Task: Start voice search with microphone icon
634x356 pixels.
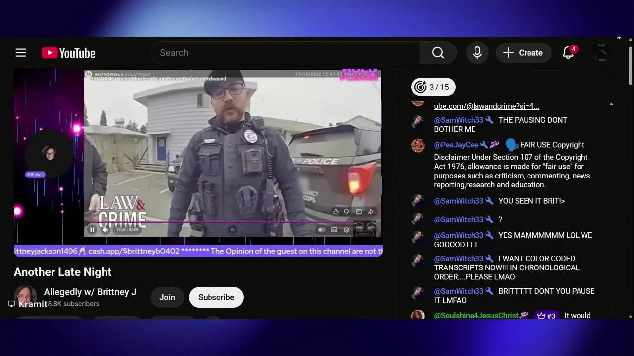Action: click(x=477, y=53)
